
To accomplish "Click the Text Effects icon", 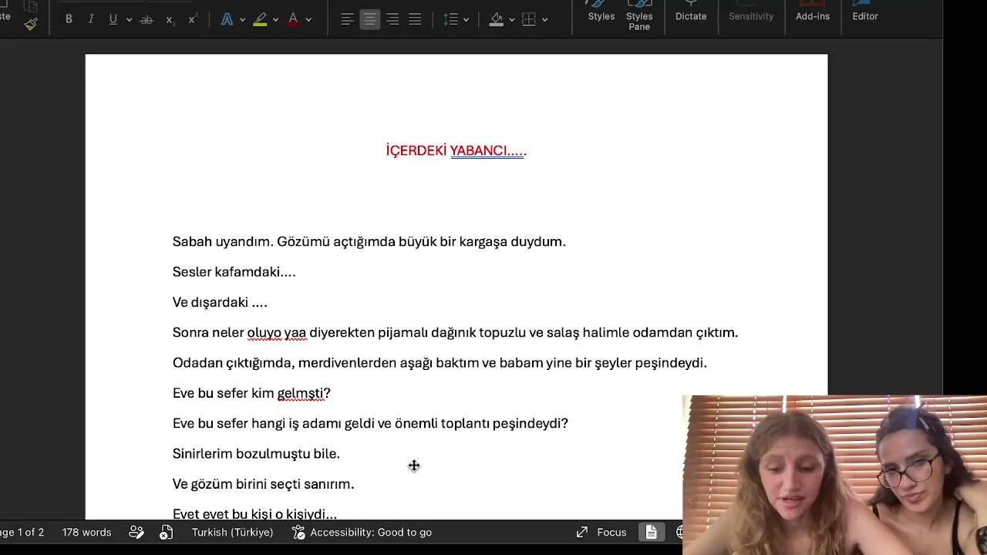I will click(227, 19).
